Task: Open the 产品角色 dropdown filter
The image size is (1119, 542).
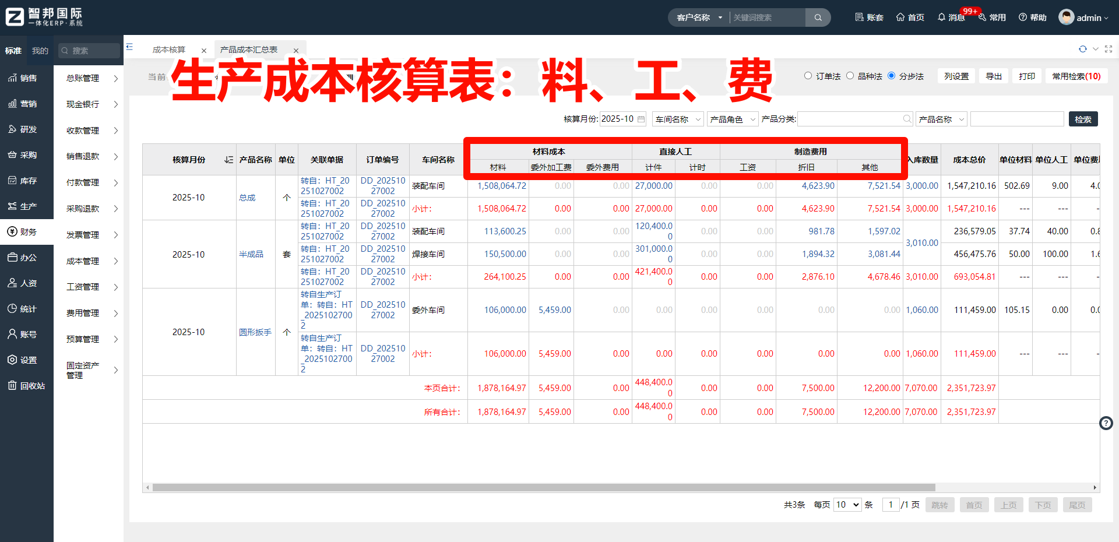Action: click(x=733, y=119)
